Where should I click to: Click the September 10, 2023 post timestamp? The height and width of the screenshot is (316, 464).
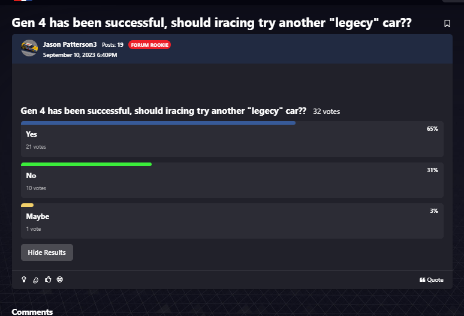click(x=80, y=55)
